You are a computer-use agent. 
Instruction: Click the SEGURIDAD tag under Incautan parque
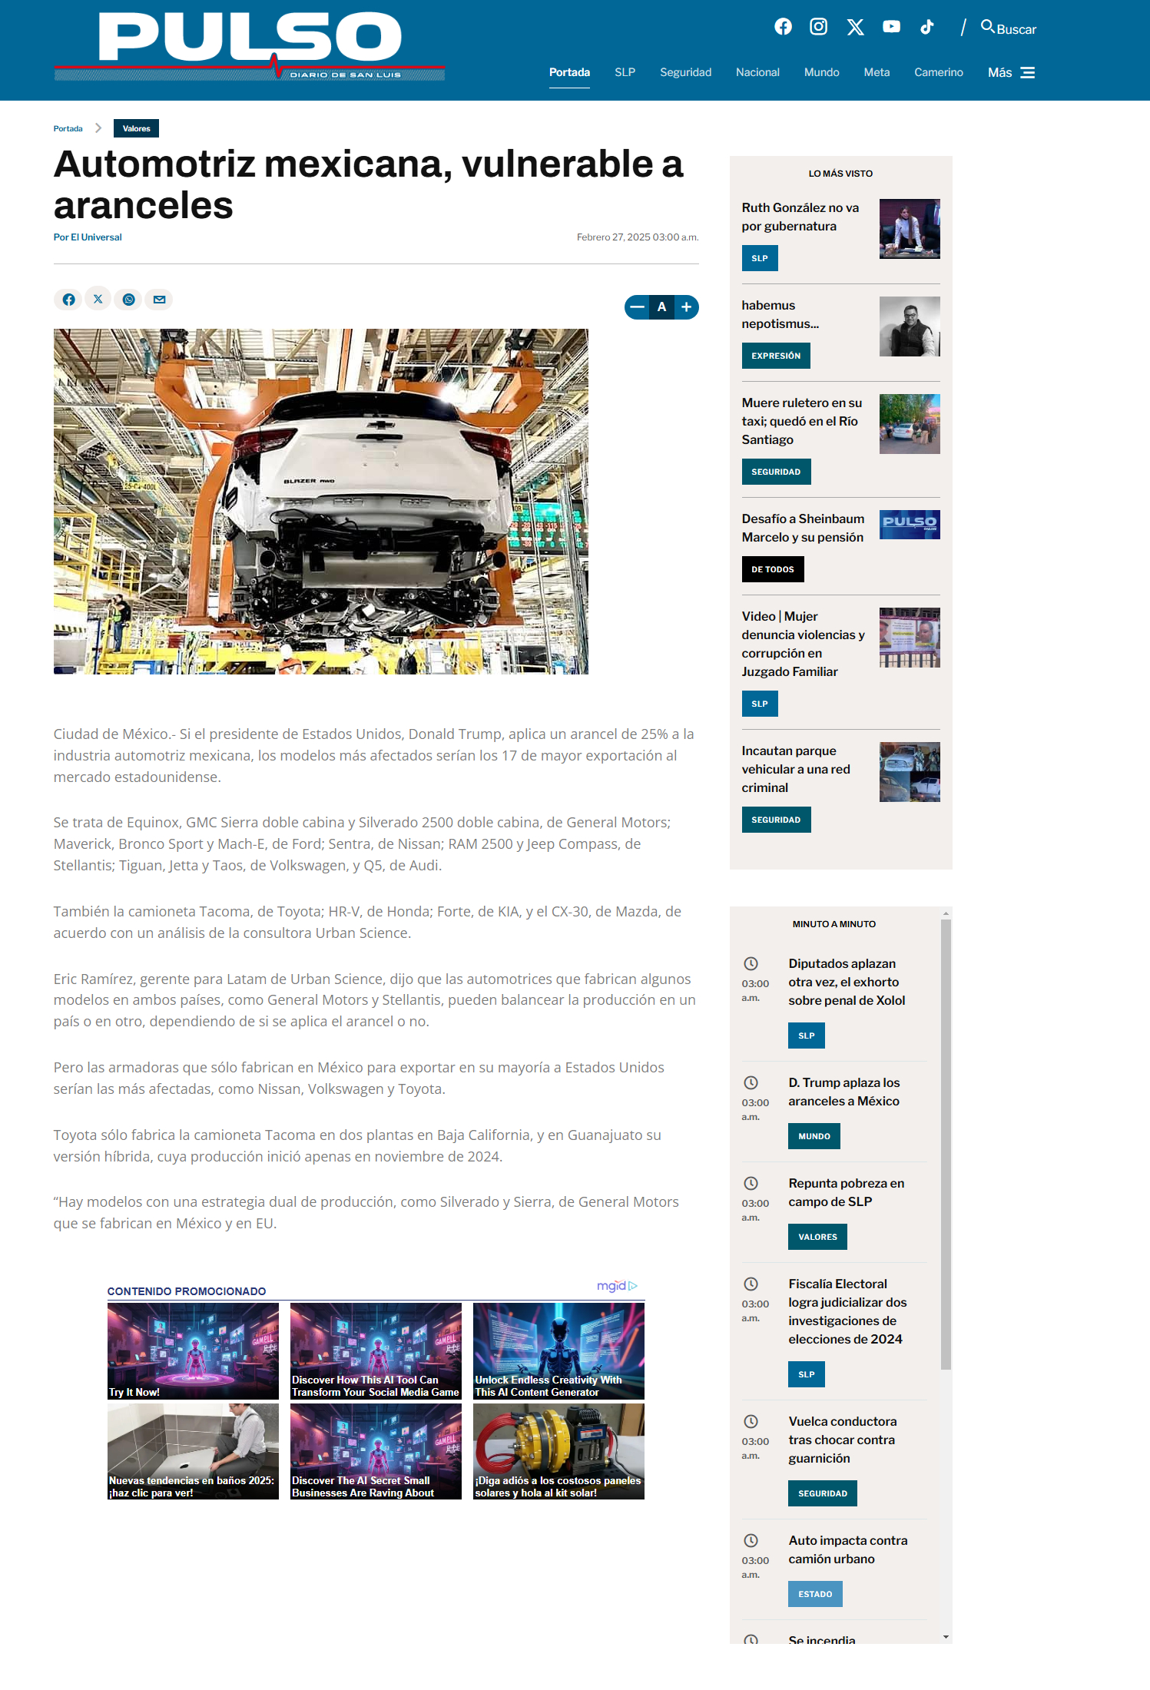coord(776,820)
